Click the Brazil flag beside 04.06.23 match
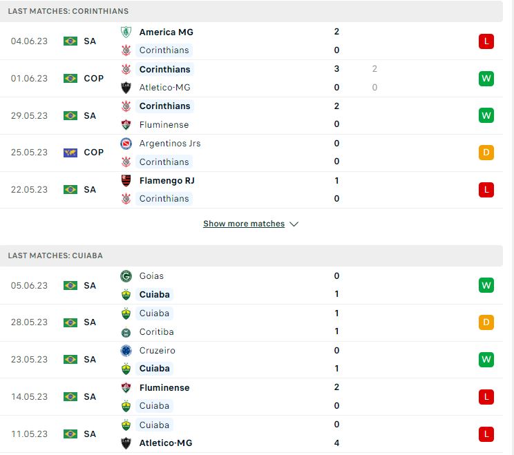The height and width of the screenshot is (455, 514). coord(70,41)
